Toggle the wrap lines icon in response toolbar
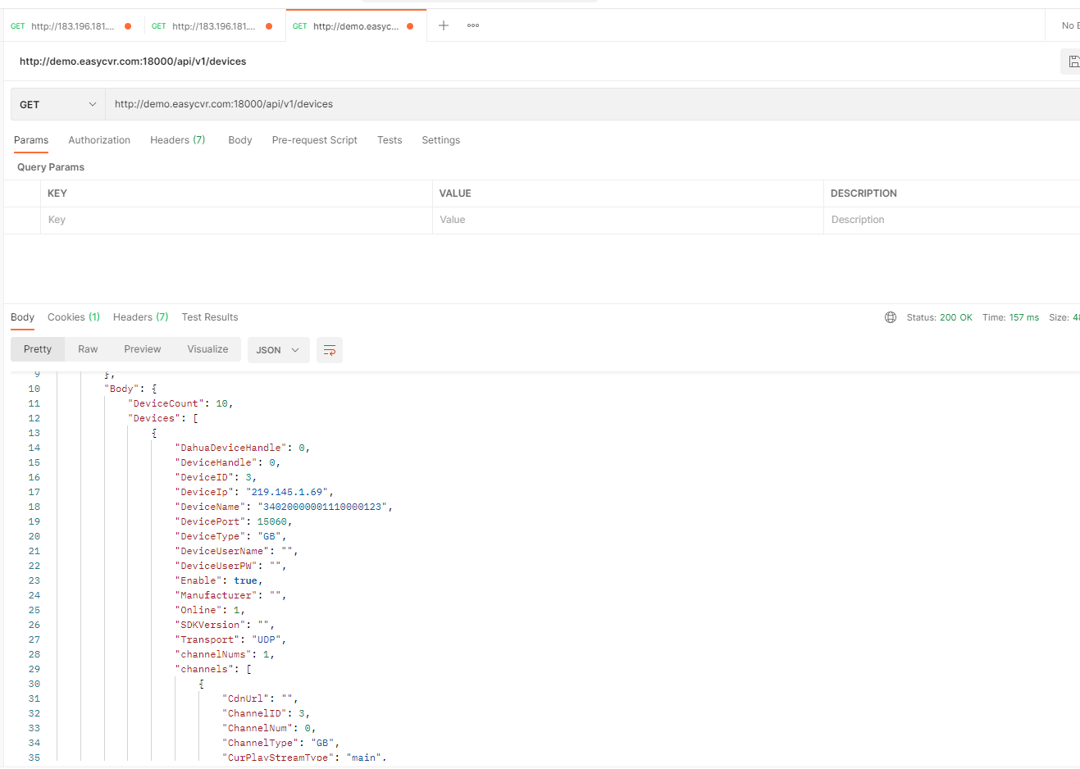 point(330,350)
